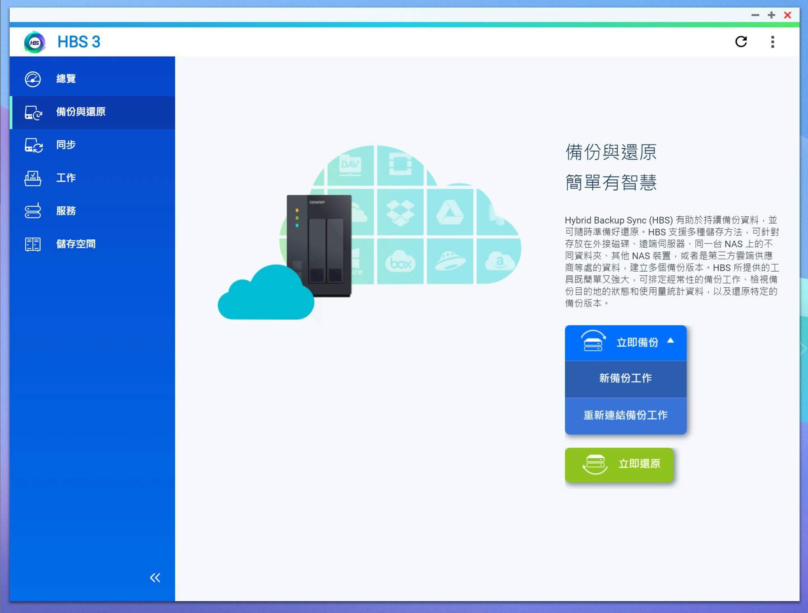Go to the 同步 section
The width and height of the screenshot is (808, 613).
[93, 145]
